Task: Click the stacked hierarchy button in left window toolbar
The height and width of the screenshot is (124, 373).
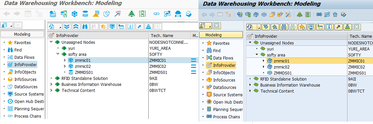Action: tap(148, 26)
